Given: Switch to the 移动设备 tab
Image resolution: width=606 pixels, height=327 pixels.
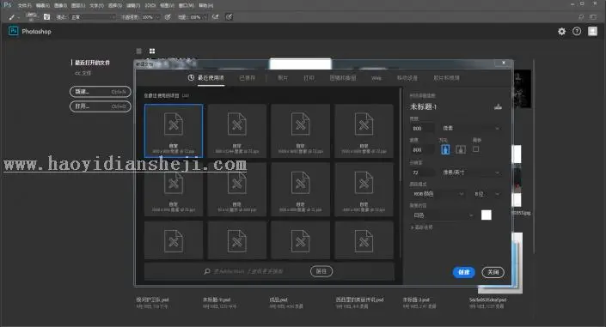Looking at the screenshot, I should click(x=407, y=78).
